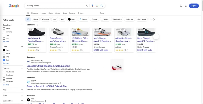Select the Gray color swatch in sidebar

tap(4, 57)
